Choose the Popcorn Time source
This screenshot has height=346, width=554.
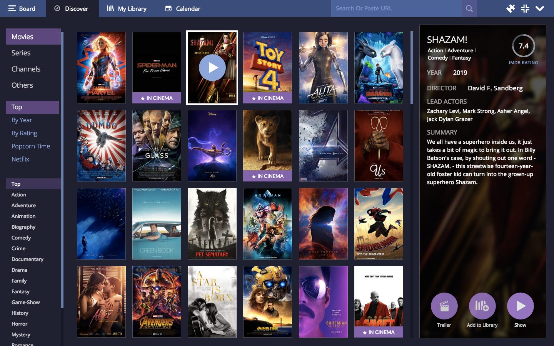tap(30, 146)
